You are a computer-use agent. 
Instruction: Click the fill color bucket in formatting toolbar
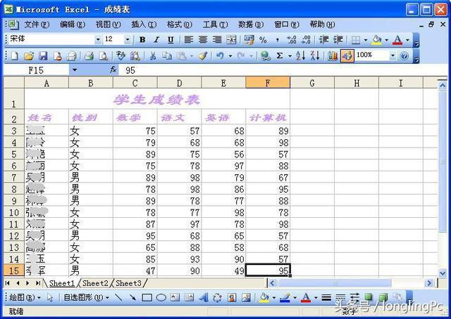(x=376, y=40)
